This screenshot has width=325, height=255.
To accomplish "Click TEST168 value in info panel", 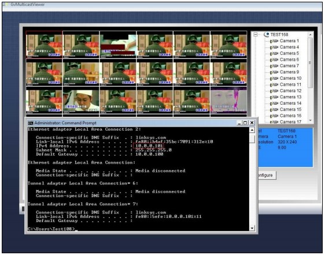I will click(x=286, y=131).
